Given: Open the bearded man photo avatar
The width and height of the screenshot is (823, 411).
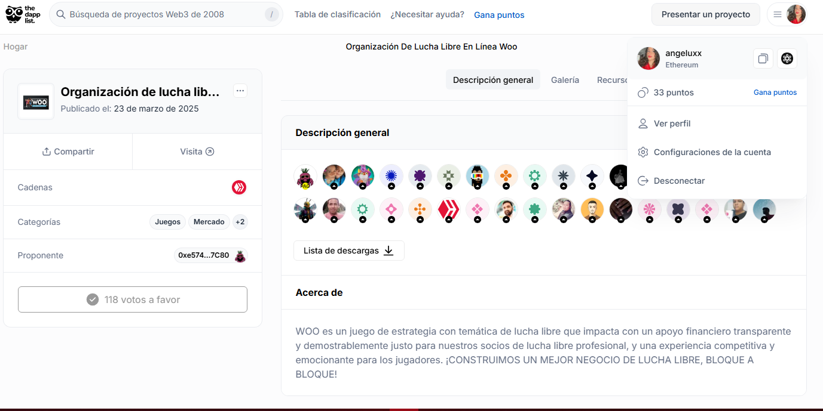Looking at the screenshot, I should point(506,210).
